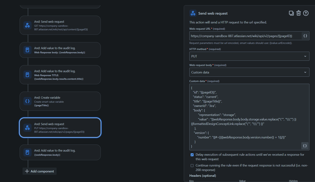315x182 pixels.
Task: Open the HTTP method PUT dropdown
Action: point(249,56)
